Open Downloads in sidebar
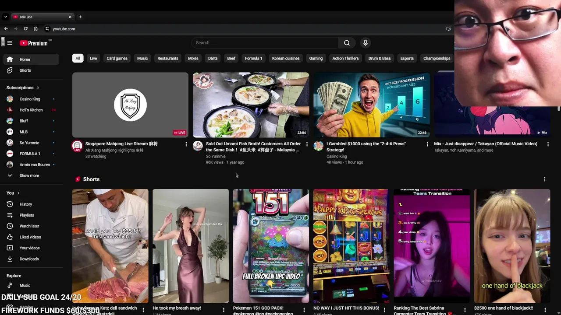Screen dimensions: 561x315 point(31,259)
